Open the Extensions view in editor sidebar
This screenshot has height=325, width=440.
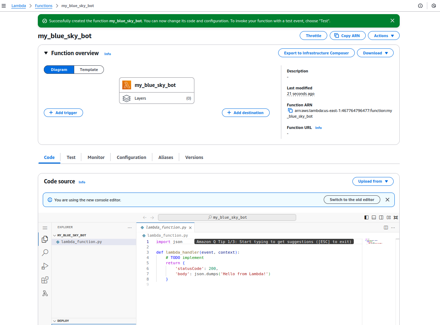[45, 280]
